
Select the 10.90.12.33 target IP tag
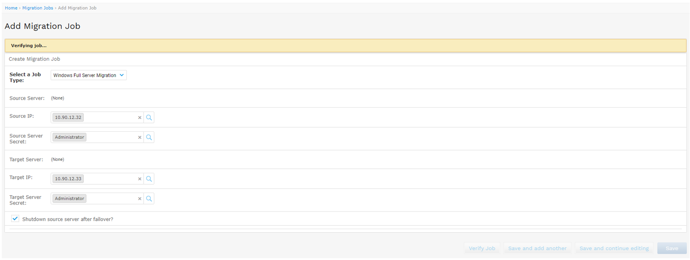(68, 179)
